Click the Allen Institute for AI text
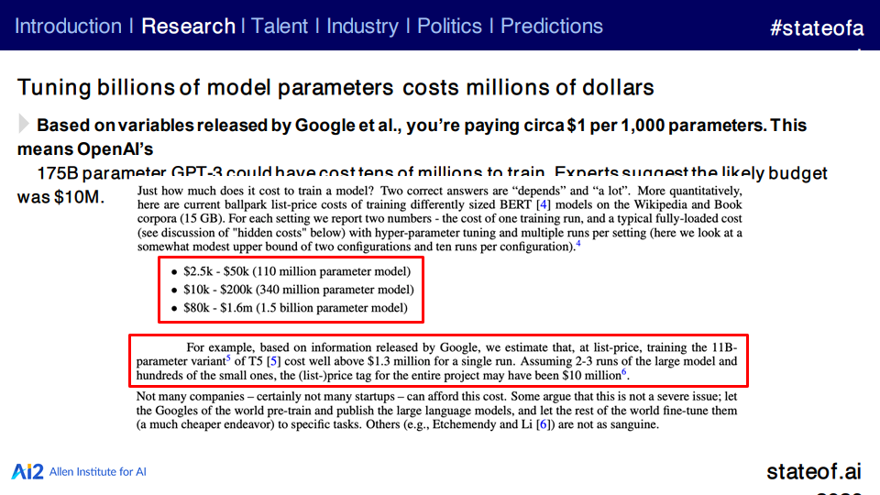Viewport: 880px width, 495px height. (x=98, y=472)
